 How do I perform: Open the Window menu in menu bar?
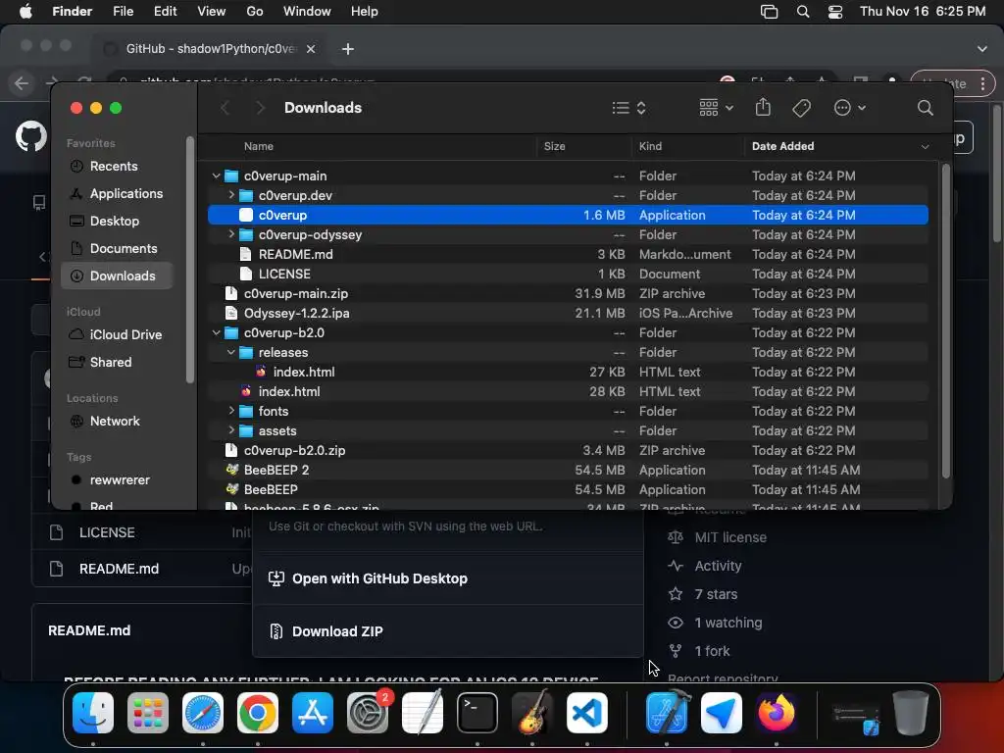(x=307, y=12)
